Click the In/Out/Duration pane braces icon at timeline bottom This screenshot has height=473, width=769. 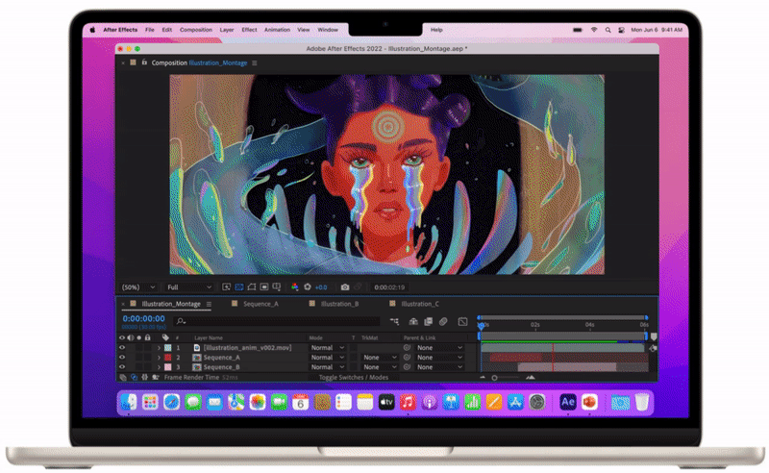(x=145, y=377)
